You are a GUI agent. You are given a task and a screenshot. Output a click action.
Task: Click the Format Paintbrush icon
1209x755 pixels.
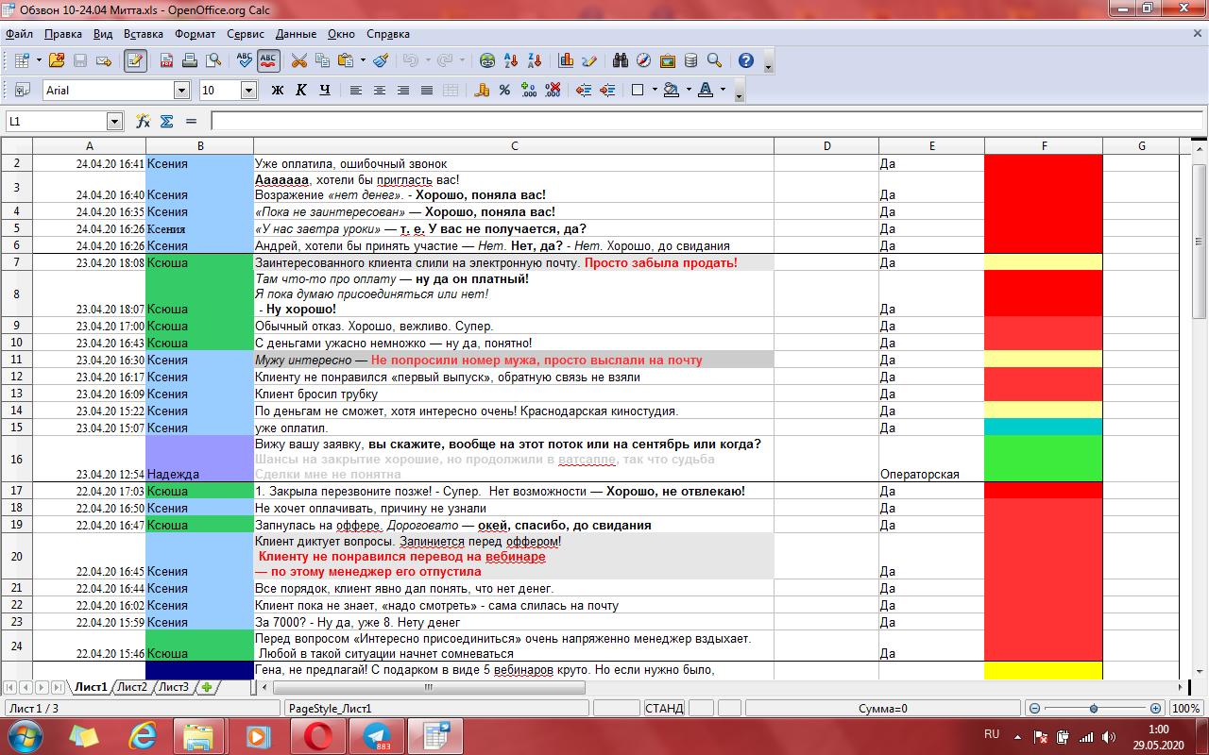(381, 60)
